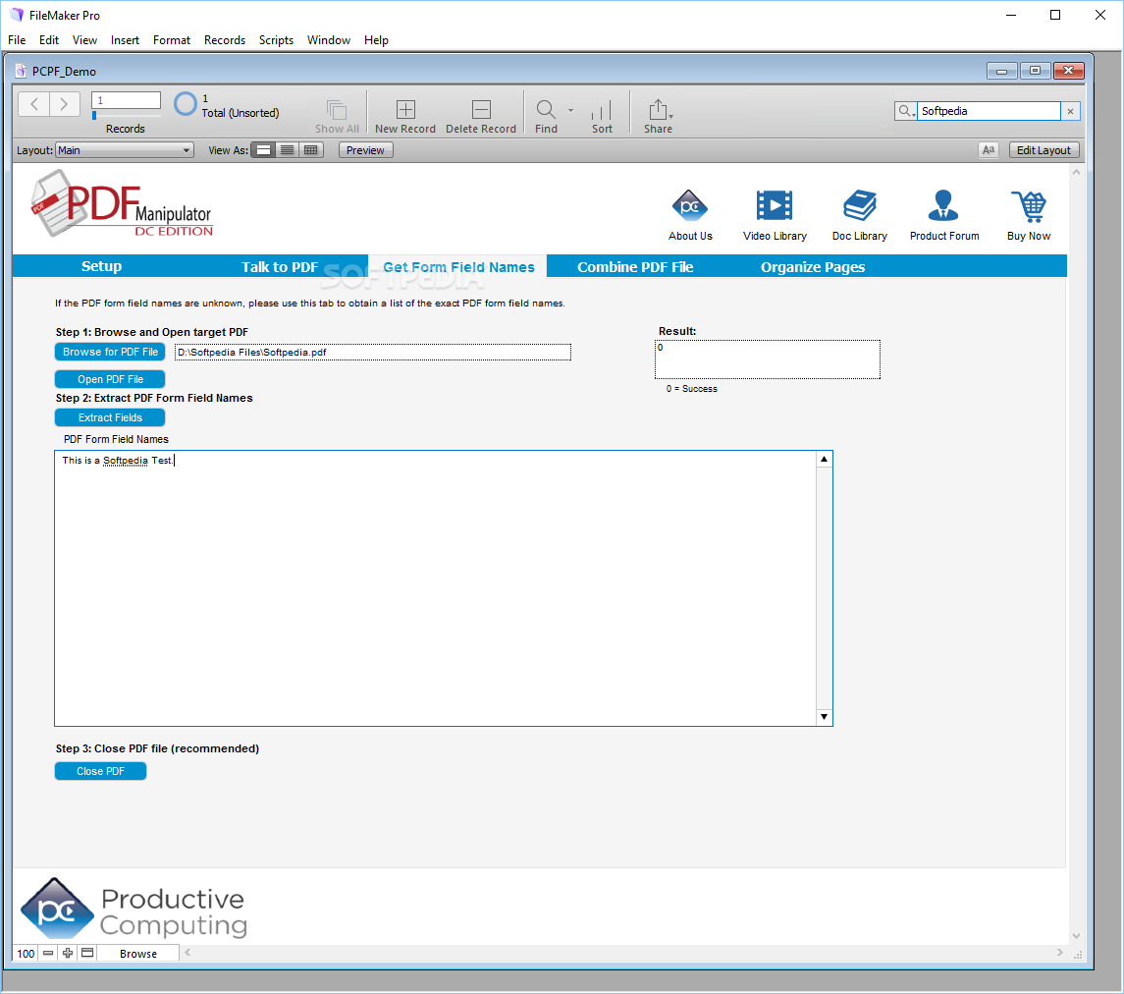
Task: Switch to the Talk to PDF tab
Action: tap(280, 267)
